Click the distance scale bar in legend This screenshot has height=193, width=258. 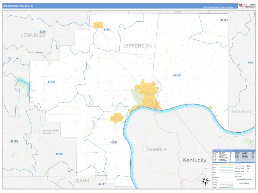pos(244,180)
